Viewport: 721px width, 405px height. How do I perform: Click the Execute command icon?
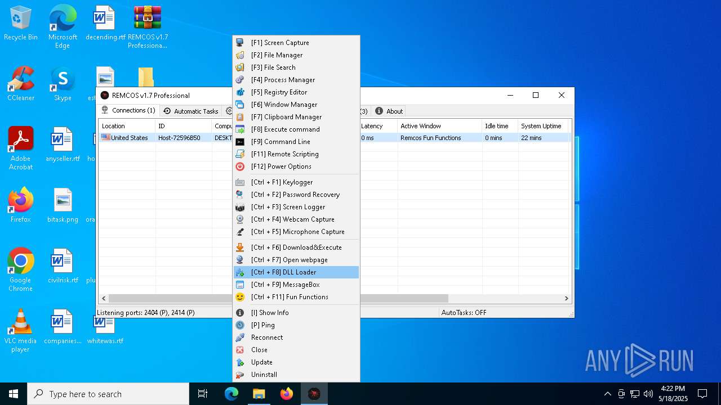coord(240,129)
